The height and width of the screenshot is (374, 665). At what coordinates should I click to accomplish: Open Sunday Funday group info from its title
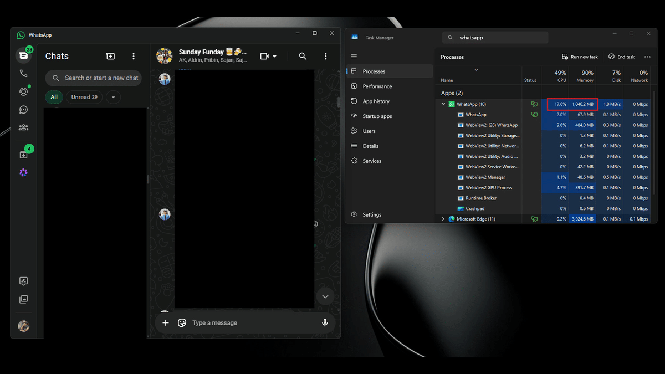tap(213, 52)
